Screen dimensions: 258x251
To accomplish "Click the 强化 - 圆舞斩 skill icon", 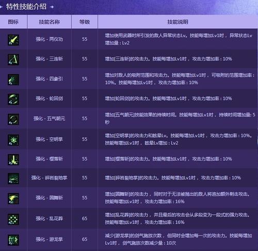I will tap(13, 198).
